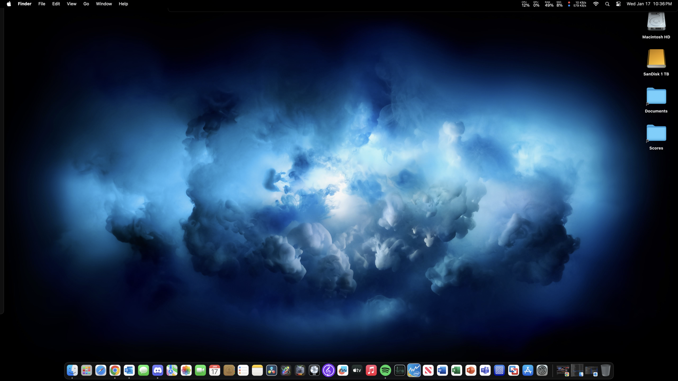Image resolution: width=678 pixels, height=381 pixels.
Task: Open Intel Power Gadget in the Dock
Action: point(414,370)
